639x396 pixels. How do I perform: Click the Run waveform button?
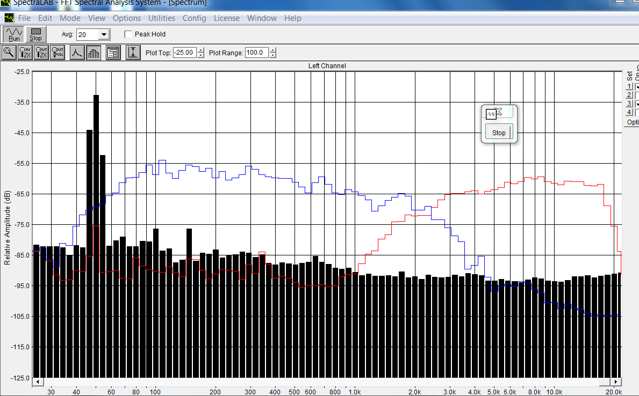14,34
